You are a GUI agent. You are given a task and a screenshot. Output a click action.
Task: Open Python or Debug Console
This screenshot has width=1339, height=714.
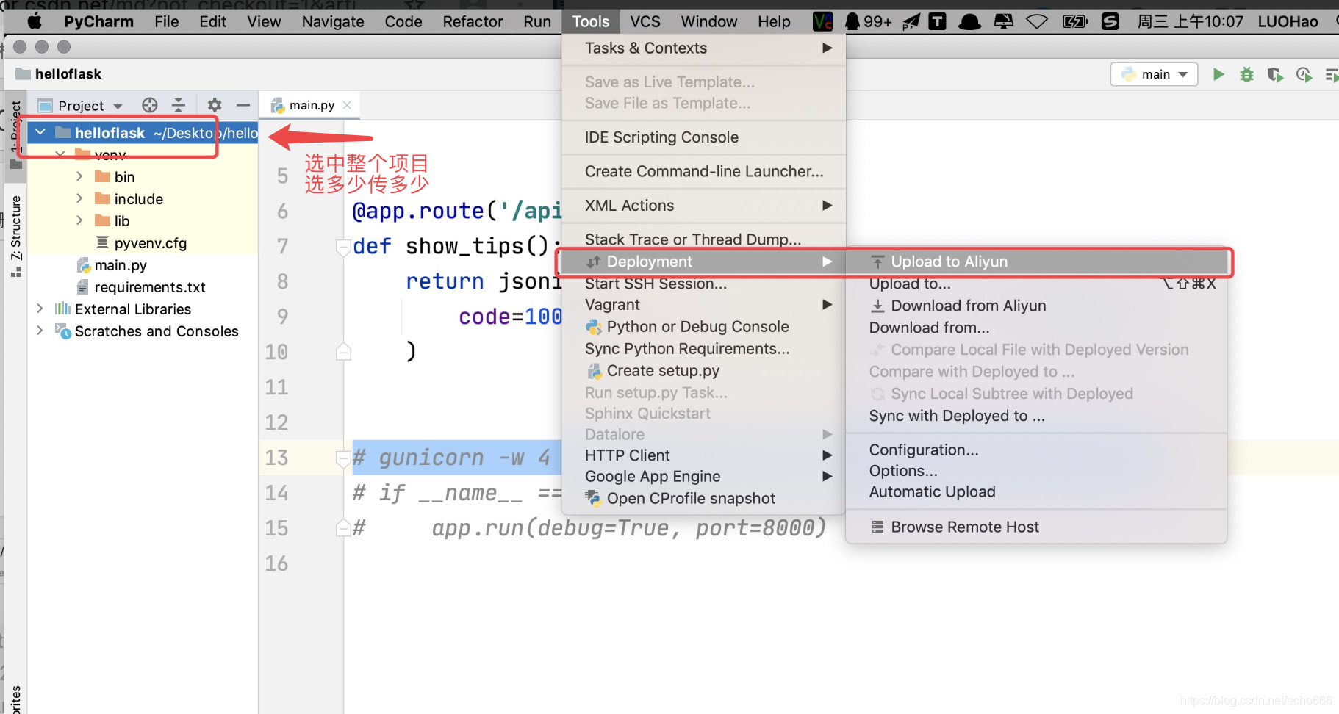pos(703,326)
